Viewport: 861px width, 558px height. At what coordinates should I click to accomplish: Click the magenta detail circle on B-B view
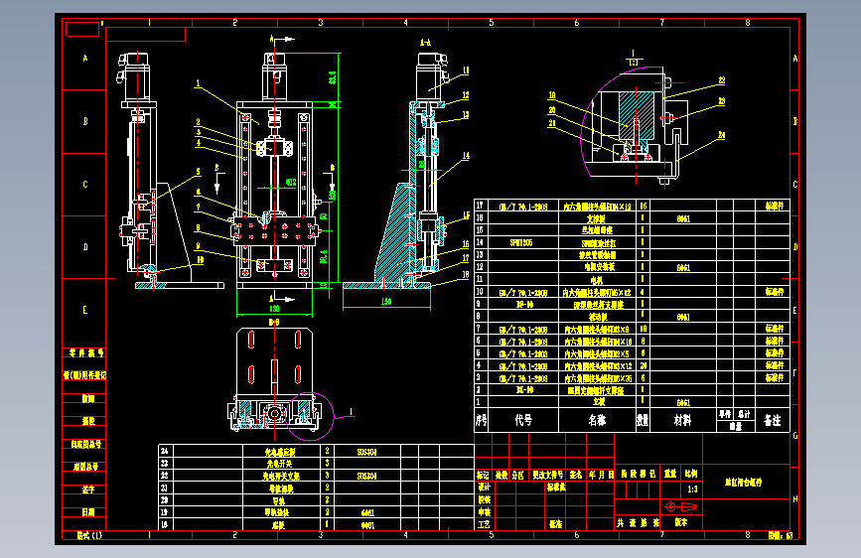coord(310,416)
